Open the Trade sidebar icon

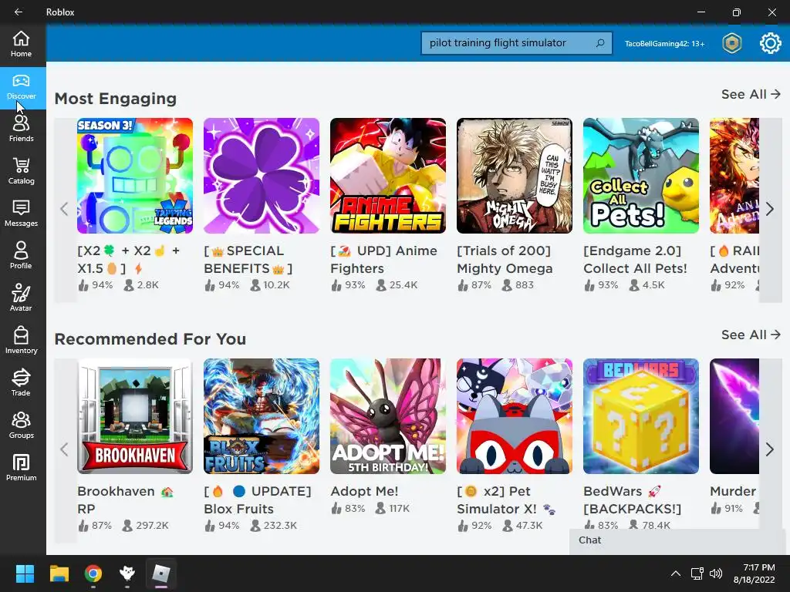point(21,383)
